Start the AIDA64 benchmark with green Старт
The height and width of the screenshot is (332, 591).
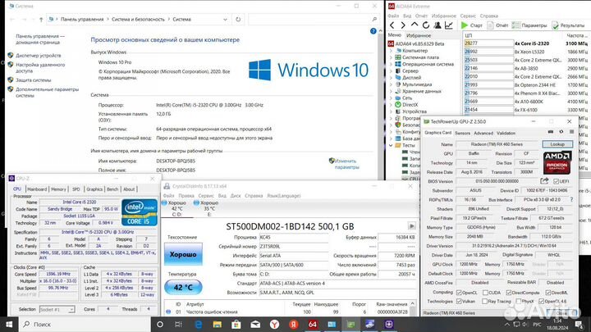(471, 25)
